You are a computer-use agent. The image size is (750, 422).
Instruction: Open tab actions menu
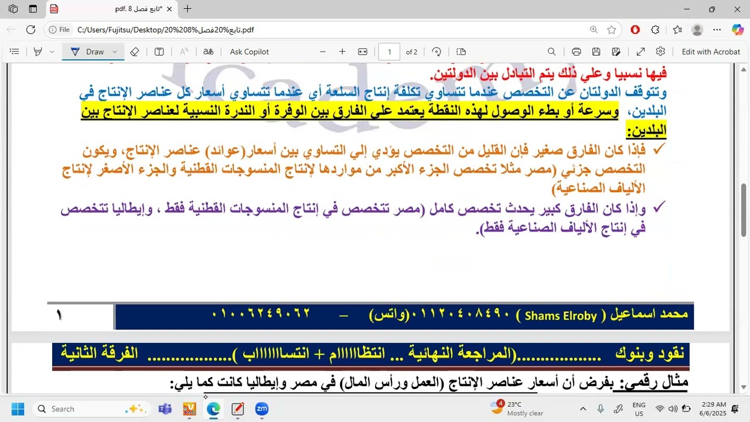coord(33,9)
